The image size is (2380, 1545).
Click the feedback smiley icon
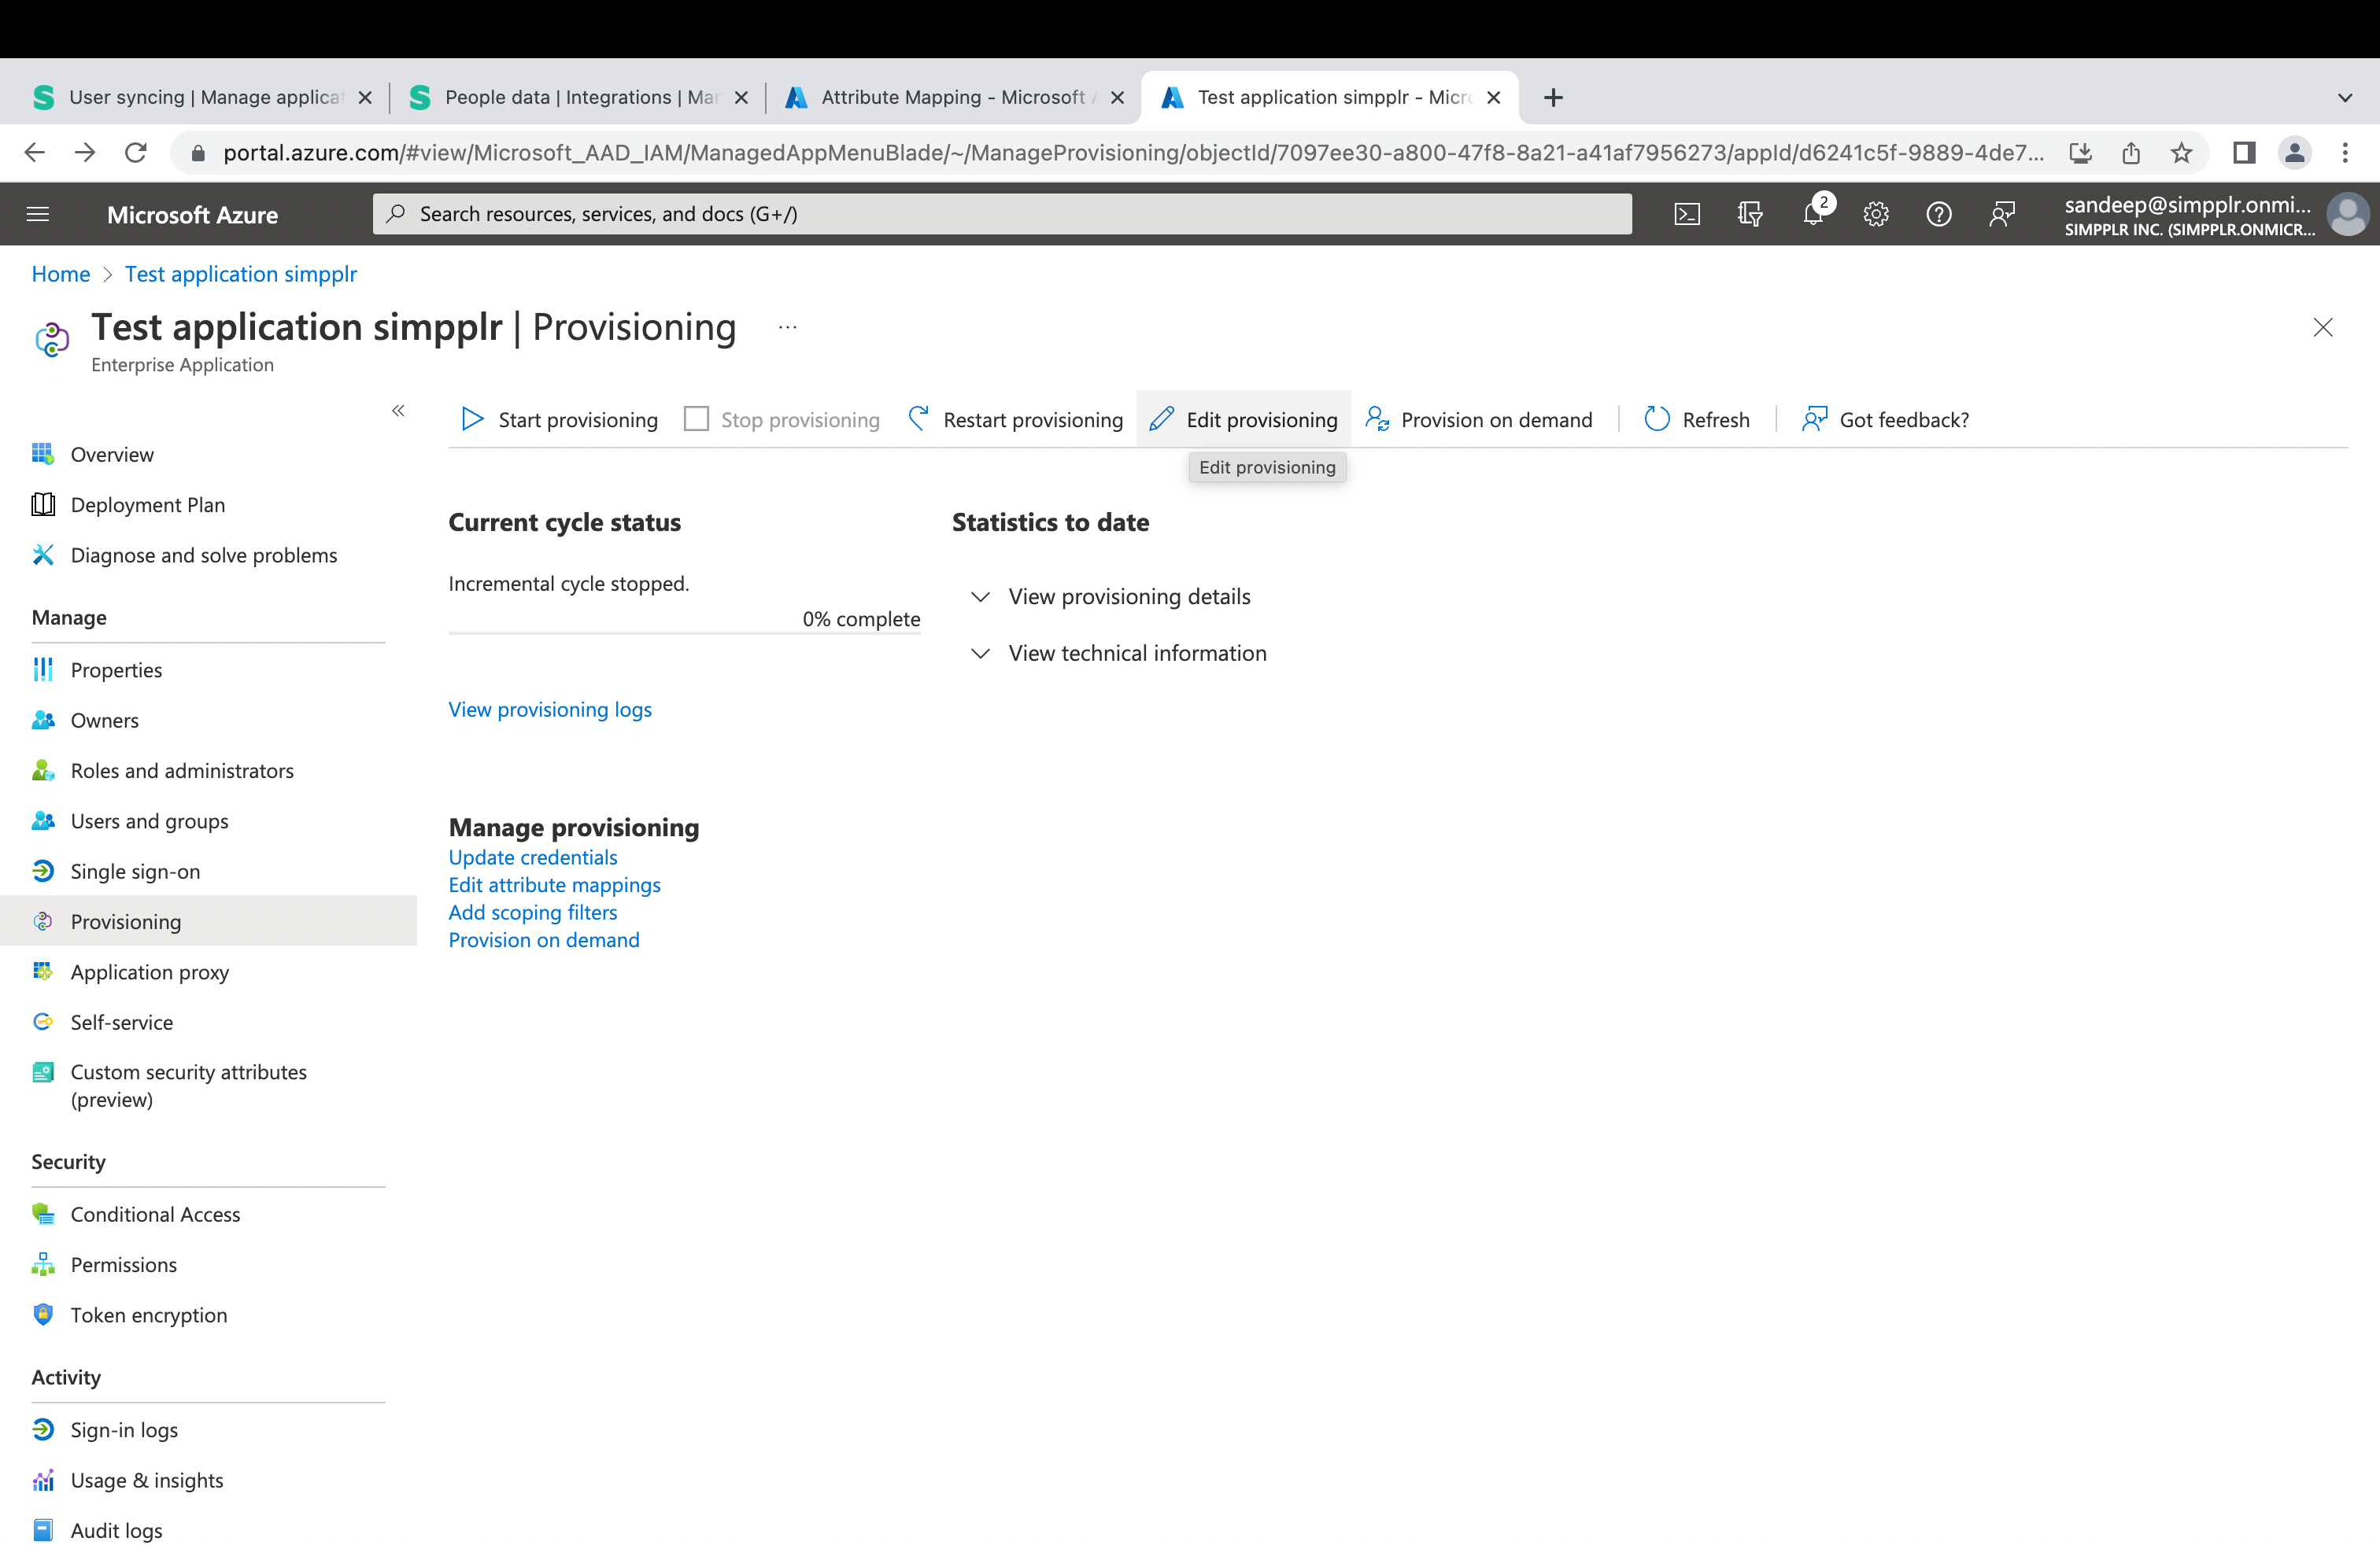coord(2003,214)
